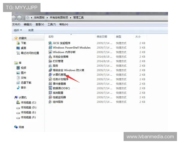Viewport: 180px width, 144px height.
Task: Open the iSCSI 发起程序 shortcut icon
Action: (x=50, y=43)
